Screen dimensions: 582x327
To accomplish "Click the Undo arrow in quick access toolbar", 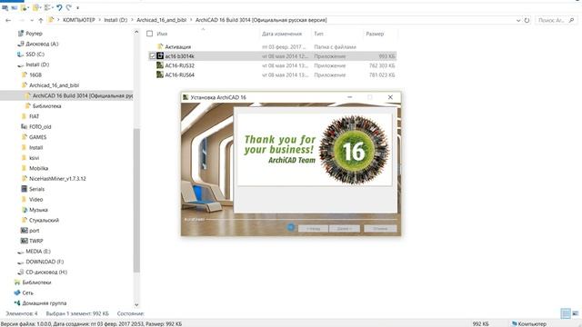I will (59, 7).
